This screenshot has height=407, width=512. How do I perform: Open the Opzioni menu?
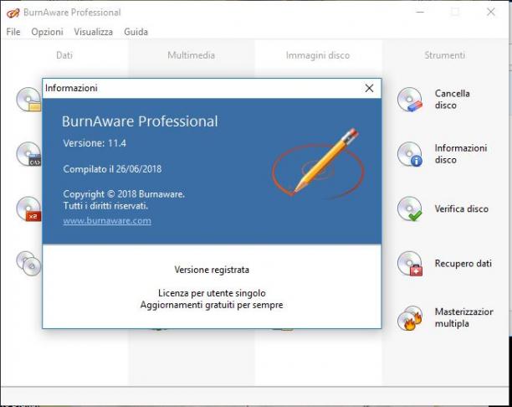47,32
